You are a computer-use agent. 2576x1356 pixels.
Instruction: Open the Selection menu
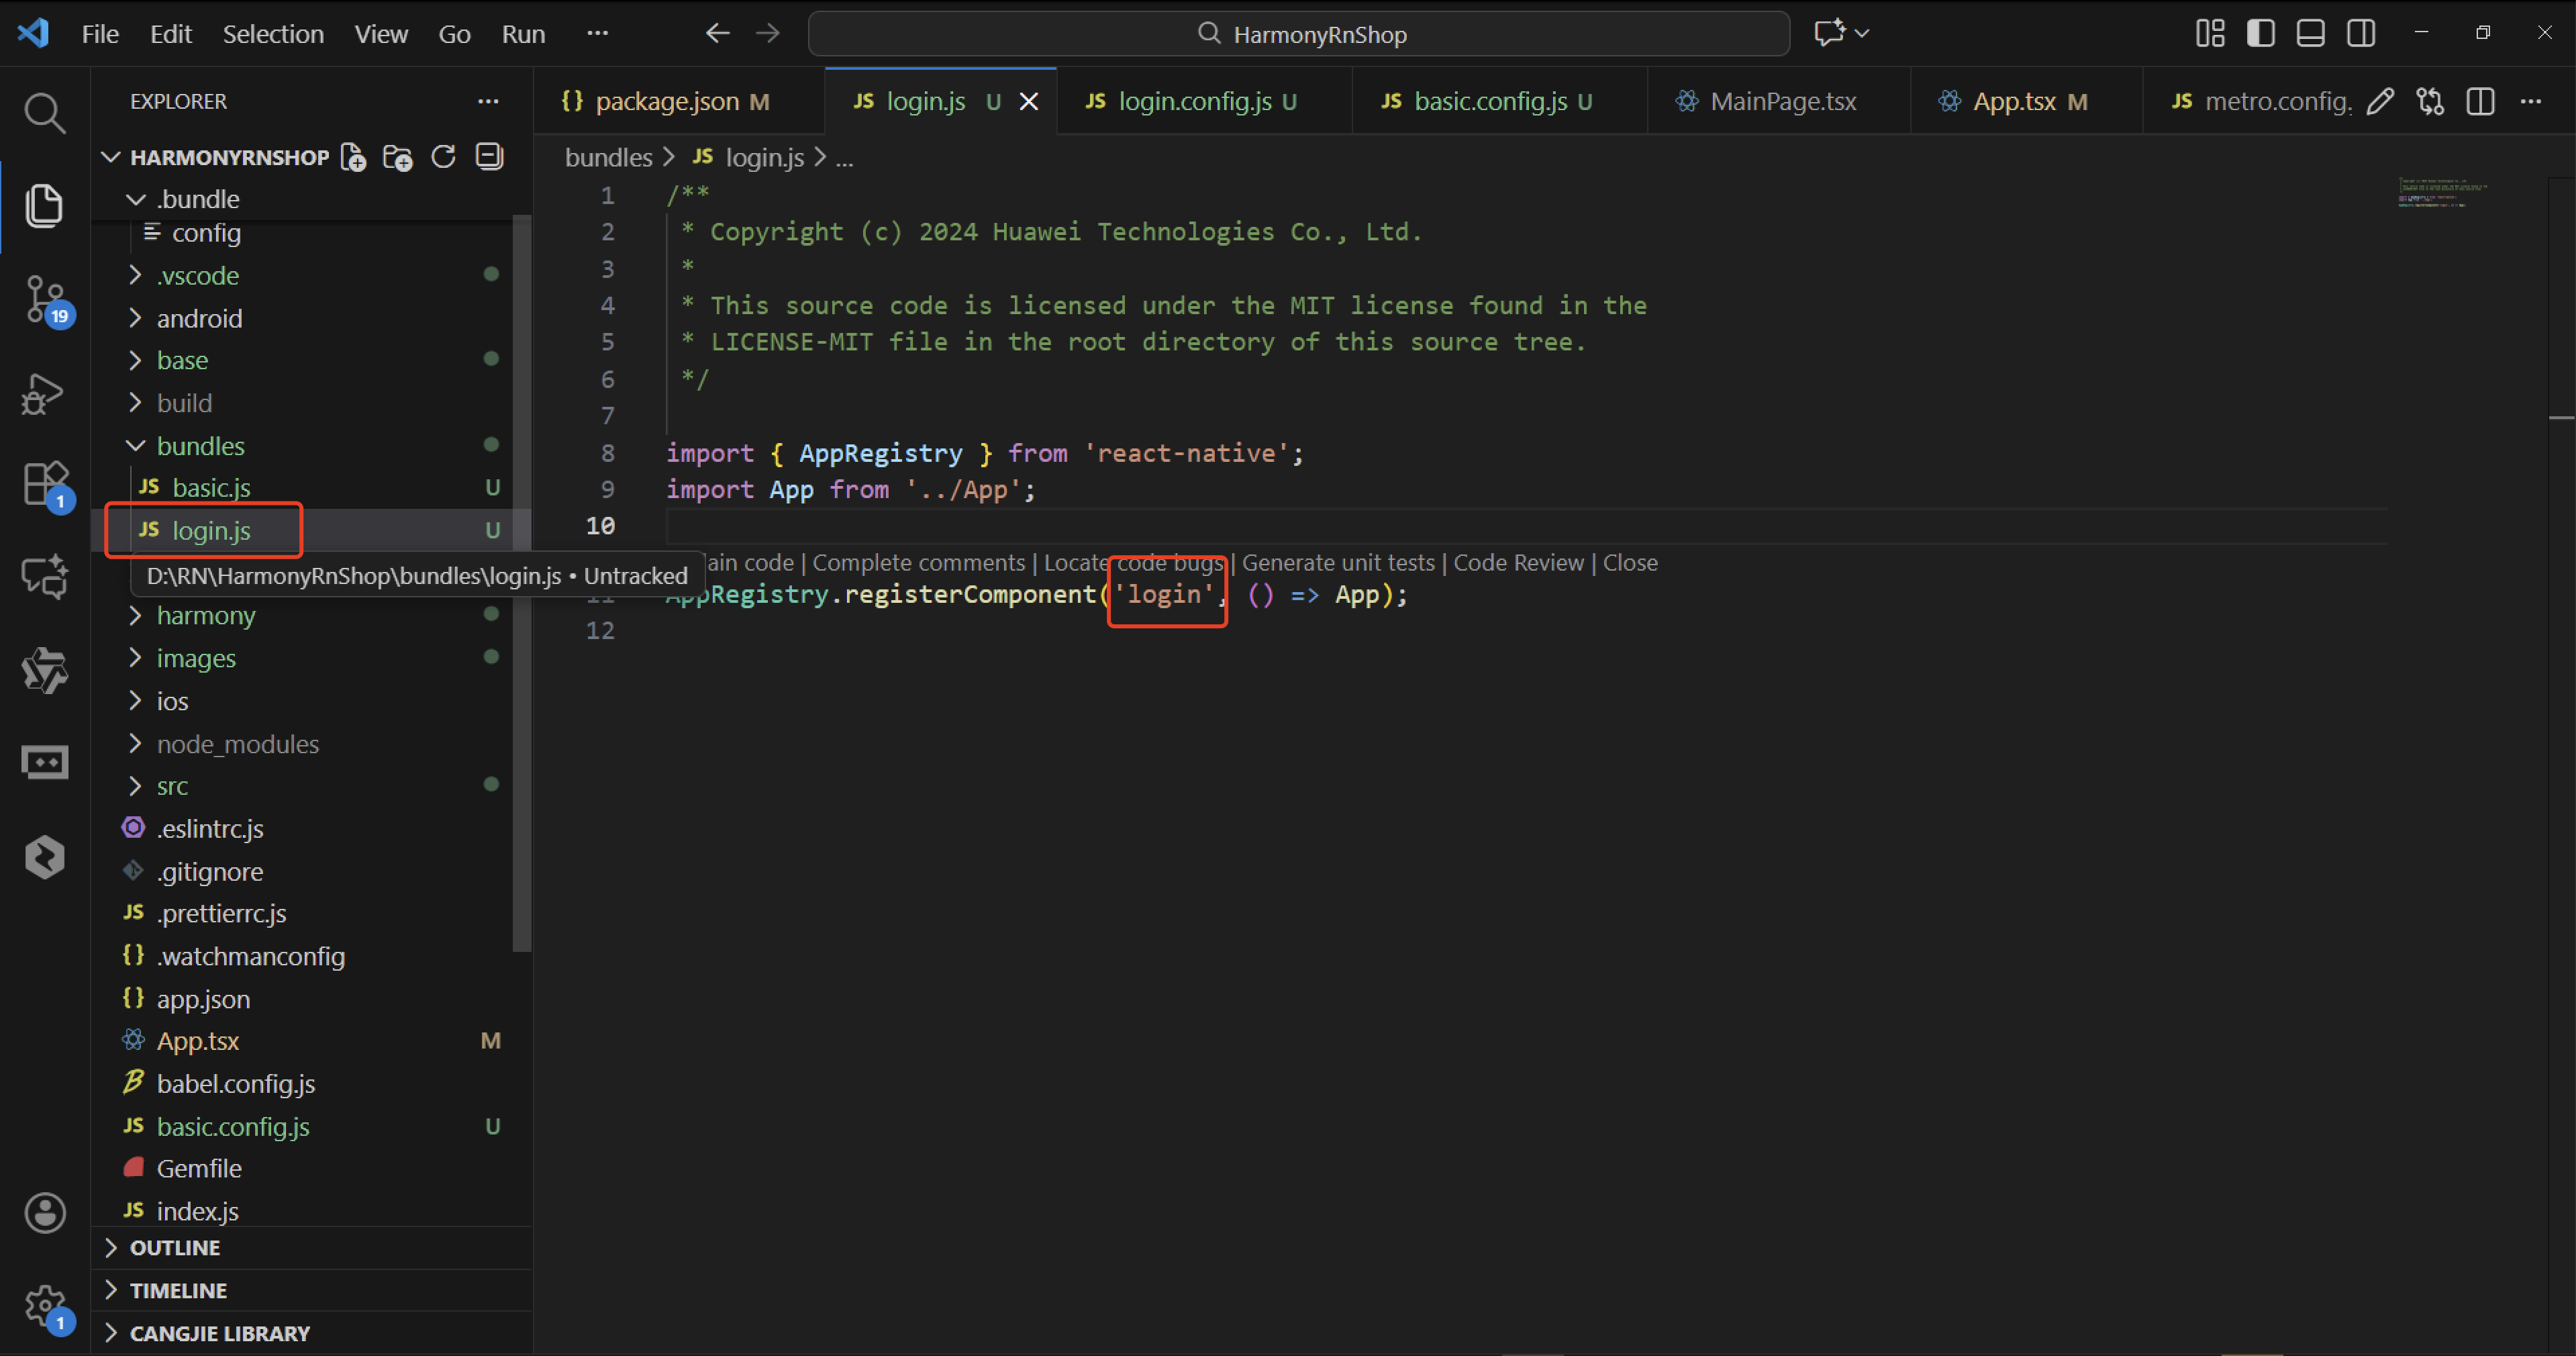pyautogui.click(x=273, y=34)
